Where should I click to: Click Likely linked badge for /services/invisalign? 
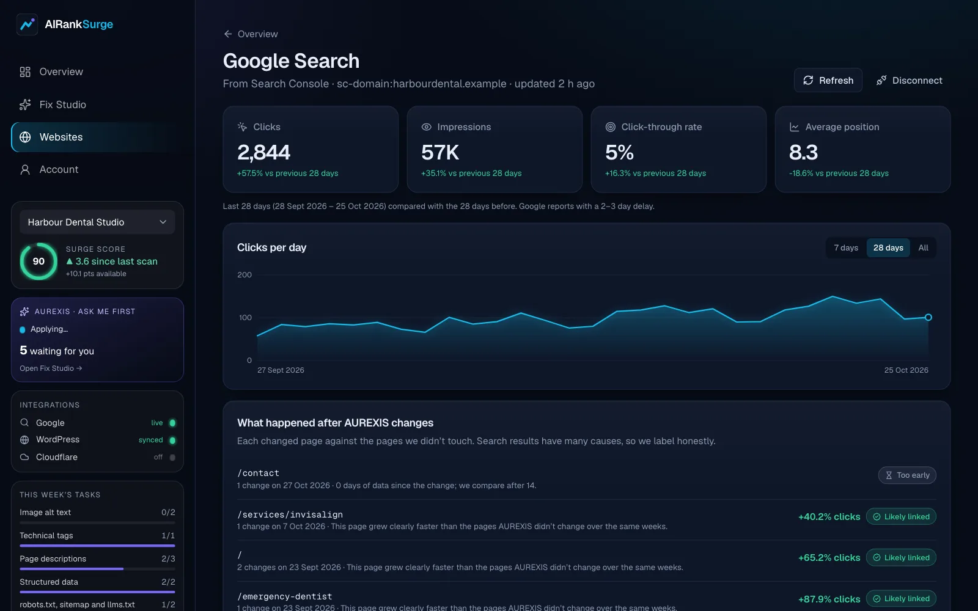coord(901,516)
